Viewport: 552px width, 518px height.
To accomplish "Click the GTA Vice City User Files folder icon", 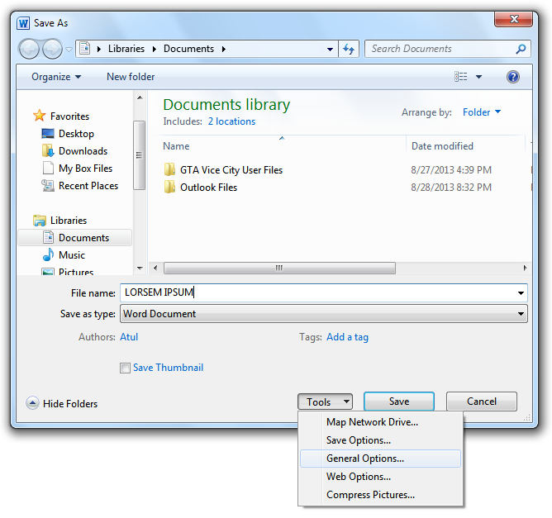I will pos(169,169).
